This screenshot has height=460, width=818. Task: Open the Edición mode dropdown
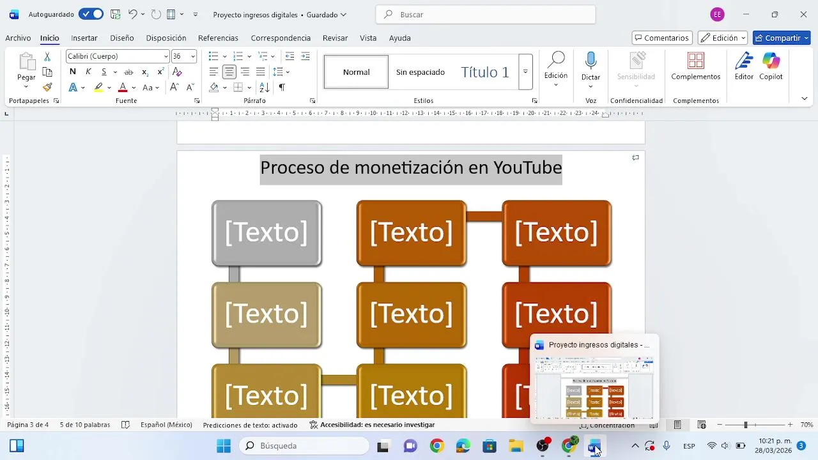(x=722, y=38)
